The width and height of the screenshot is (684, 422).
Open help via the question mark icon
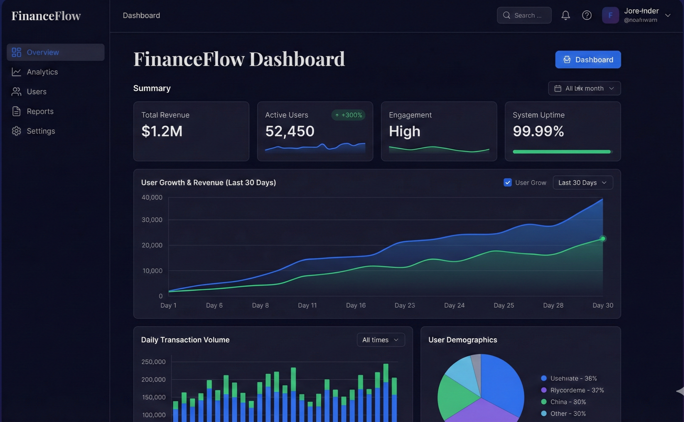pos(587,15)
